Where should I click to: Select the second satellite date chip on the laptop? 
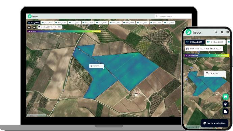click(x=47, y=23)
